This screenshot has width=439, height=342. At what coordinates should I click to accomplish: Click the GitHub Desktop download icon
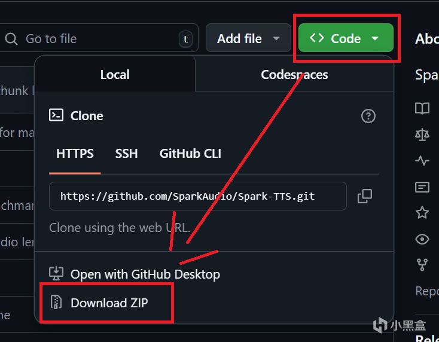click(x=56, y=273)
